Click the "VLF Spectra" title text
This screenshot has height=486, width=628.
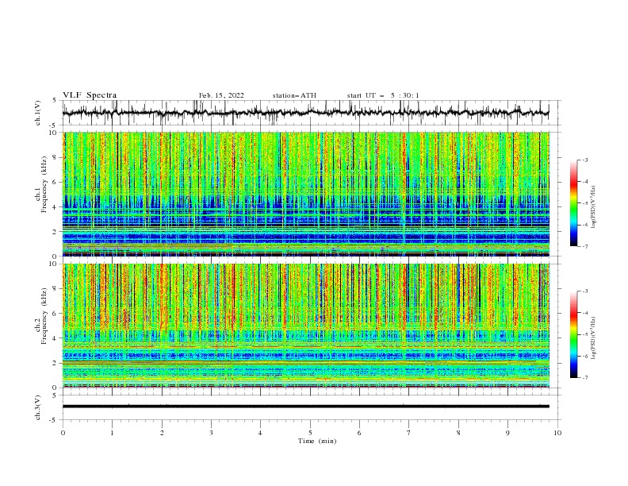[90, 95]
